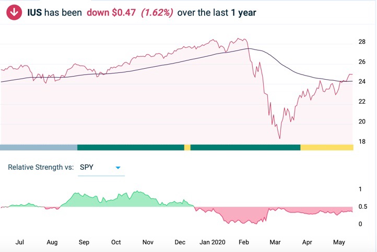The height and width of the screenshot is (252, 377).
Task: Click the gray-blue trend band segment
Action: [39, 147]
